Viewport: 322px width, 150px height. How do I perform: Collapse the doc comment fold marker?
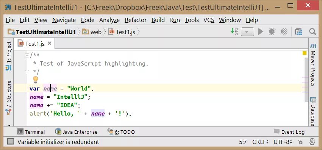pos(27,55)
